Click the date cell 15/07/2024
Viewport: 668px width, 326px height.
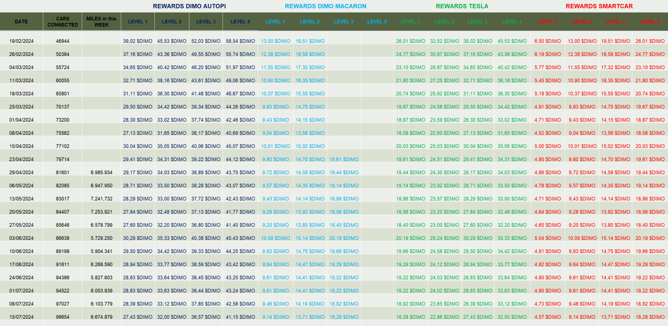tap(21, 317)
